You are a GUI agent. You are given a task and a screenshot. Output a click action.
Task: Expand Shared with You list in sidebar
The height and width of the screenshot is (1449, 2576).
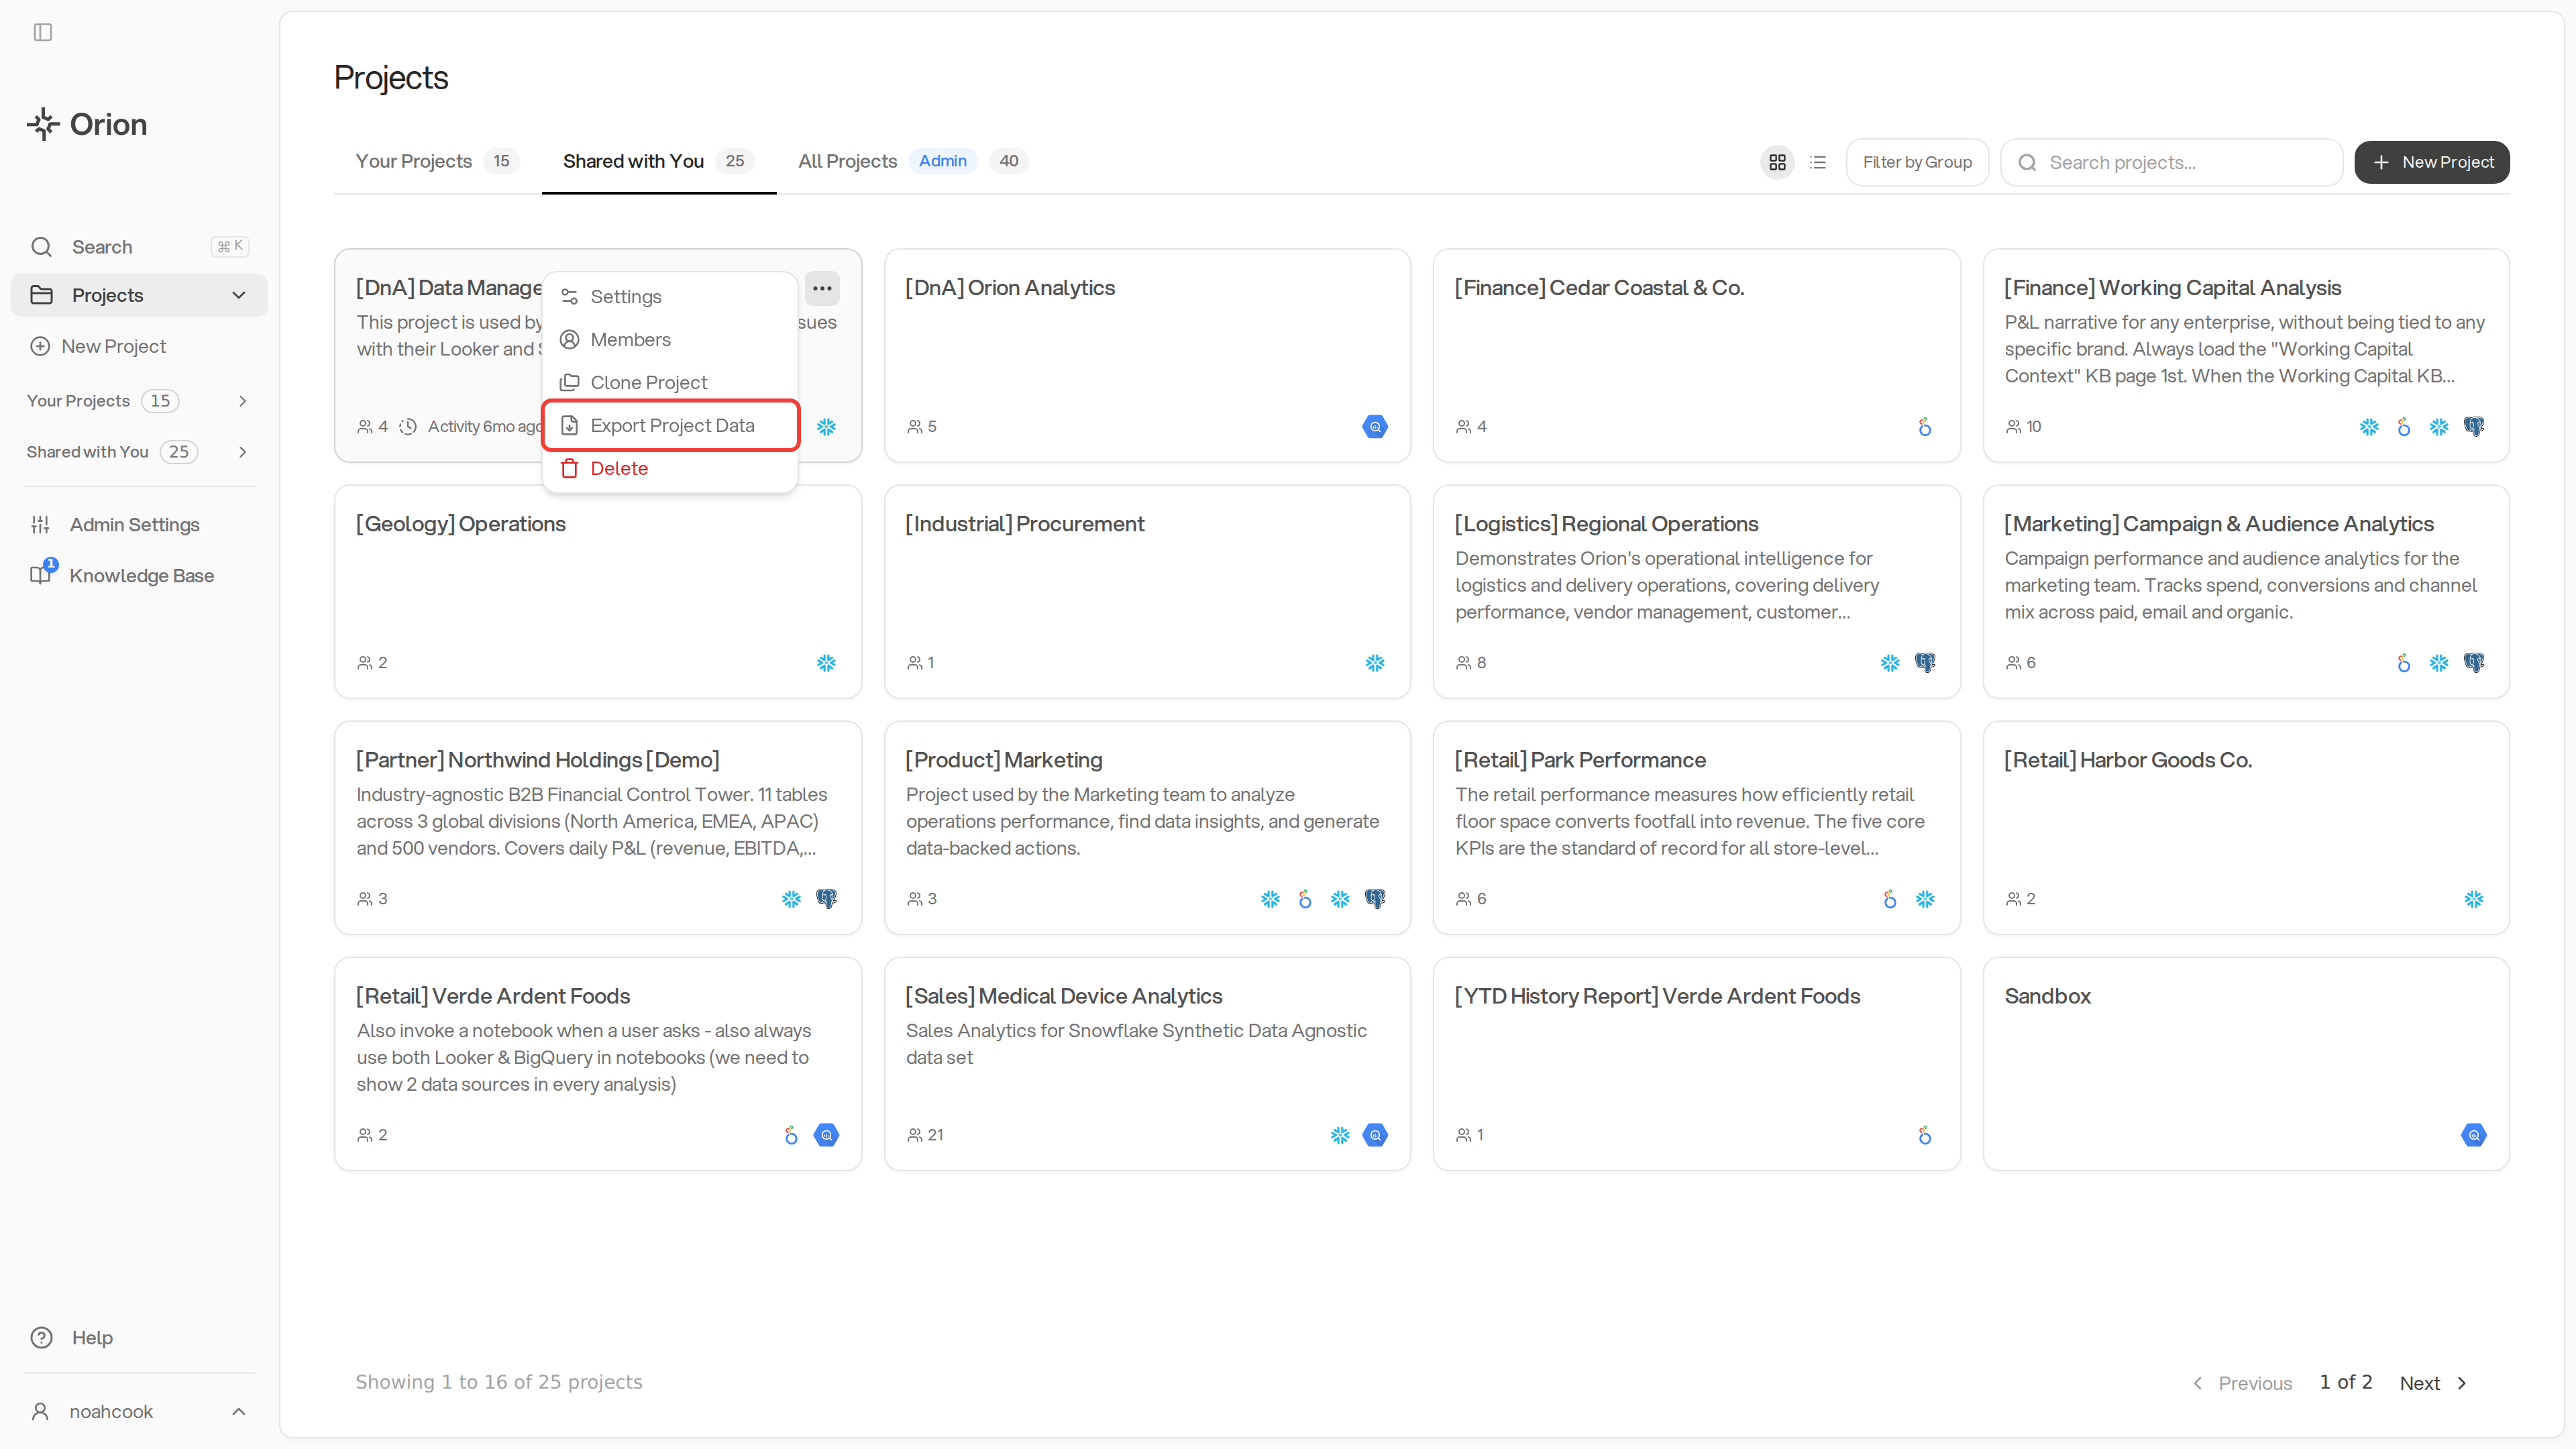(242, 452)
